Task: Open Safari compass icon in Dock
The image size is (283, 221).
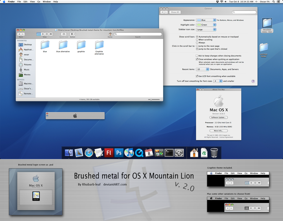Action: [89, 153]
